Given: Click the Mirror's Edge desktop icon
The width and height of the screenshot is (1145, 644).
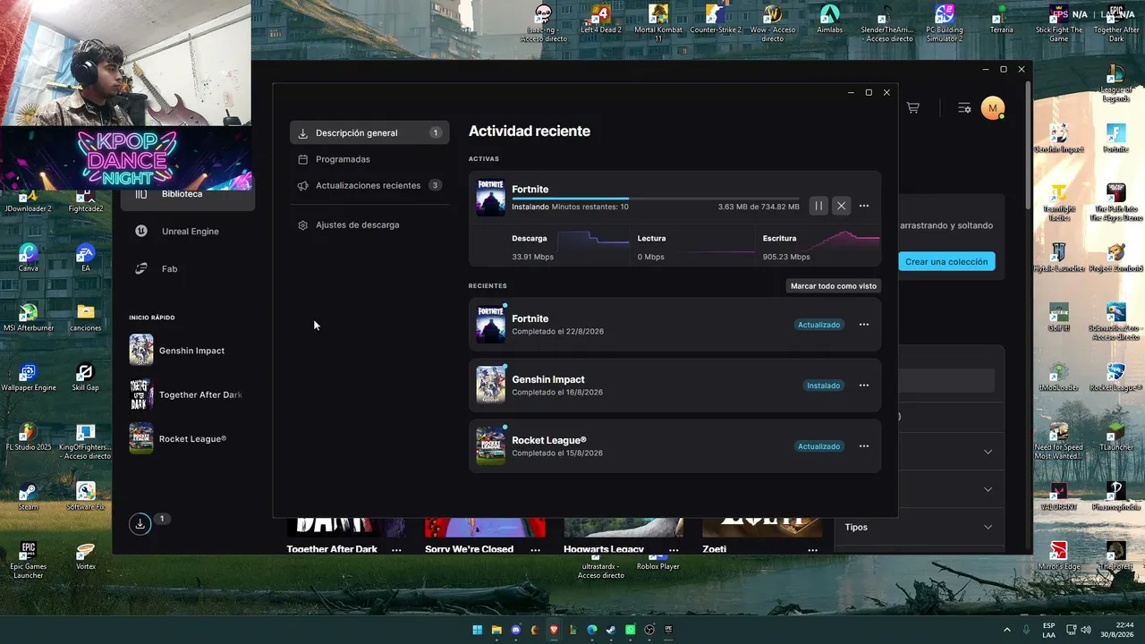Looking at the screenshot, I should pyautogui.click(x=1059, y=555).
